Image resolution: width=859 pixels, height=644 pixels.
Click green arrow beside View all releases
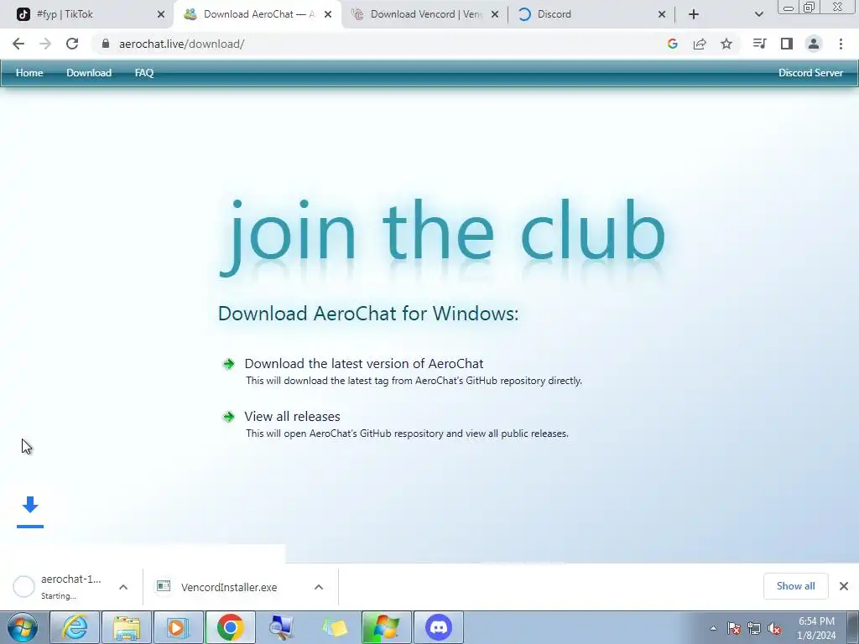click(x=228, y=417)
